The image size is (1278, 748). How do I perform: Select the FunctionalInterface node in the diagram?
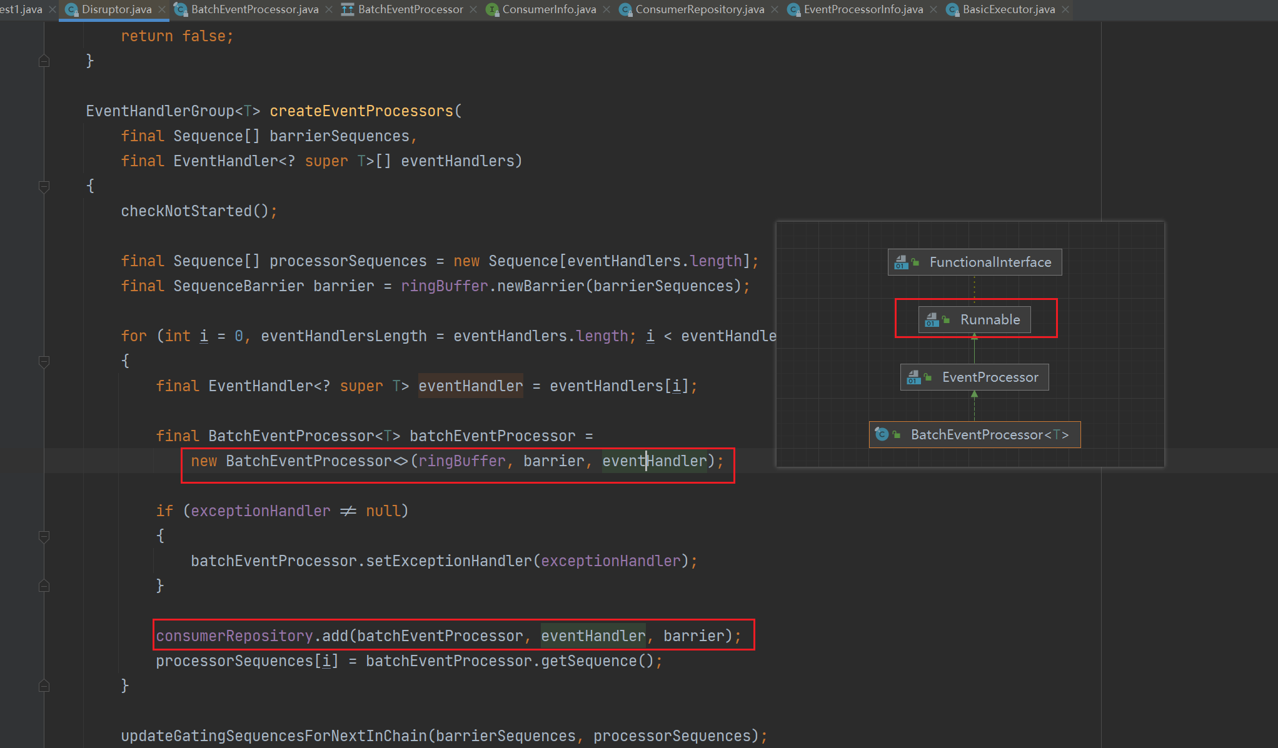tap(975, 262)
